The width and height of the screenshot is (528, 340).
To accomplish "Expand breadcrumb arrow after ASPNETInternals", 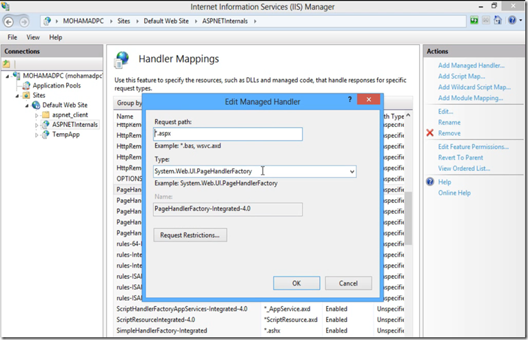I will [255, 21].
